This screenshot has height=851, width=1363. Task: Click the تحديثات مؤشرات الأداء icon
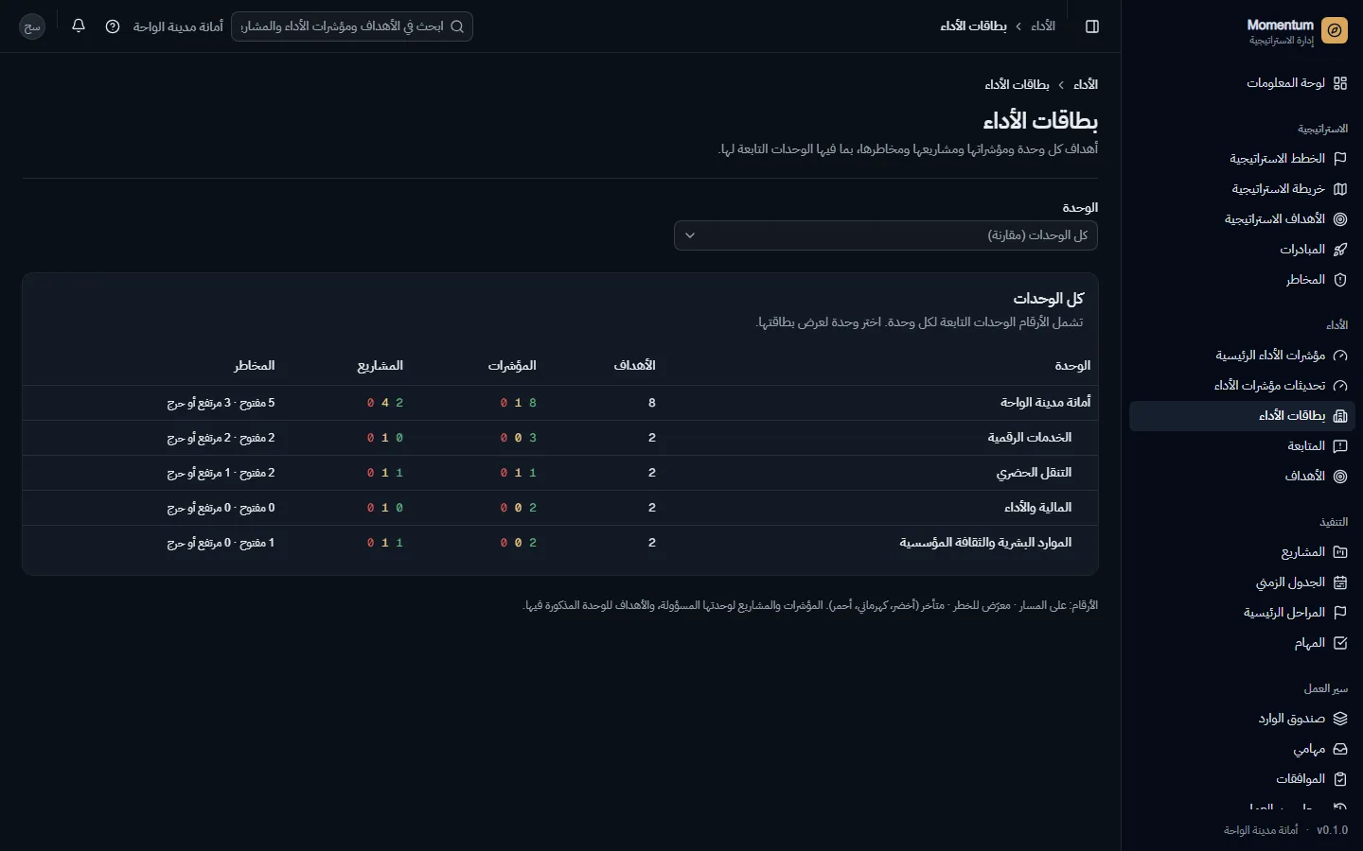[1340, 386]
